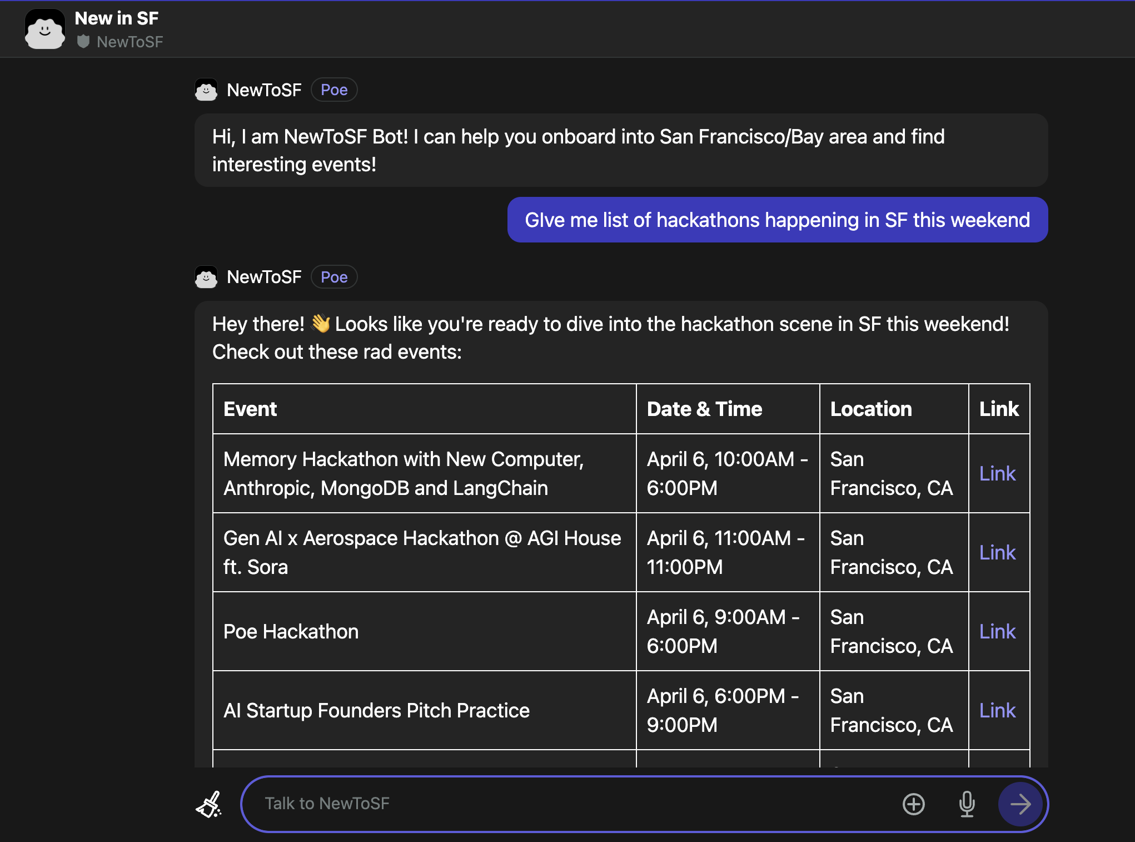The image size is (1135, 842).
Task: Open Link for AI Startup Founders Pitch
Action: [x=997, y=710]
